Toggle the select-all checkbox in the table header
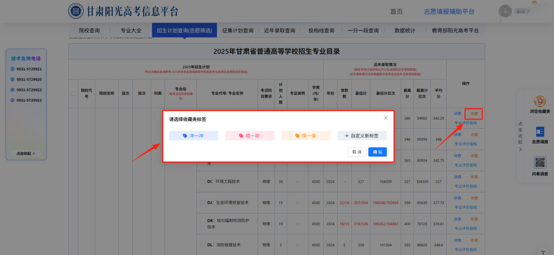Image resolution: width=554 pixels, height=255 pixels. point(73,93)
